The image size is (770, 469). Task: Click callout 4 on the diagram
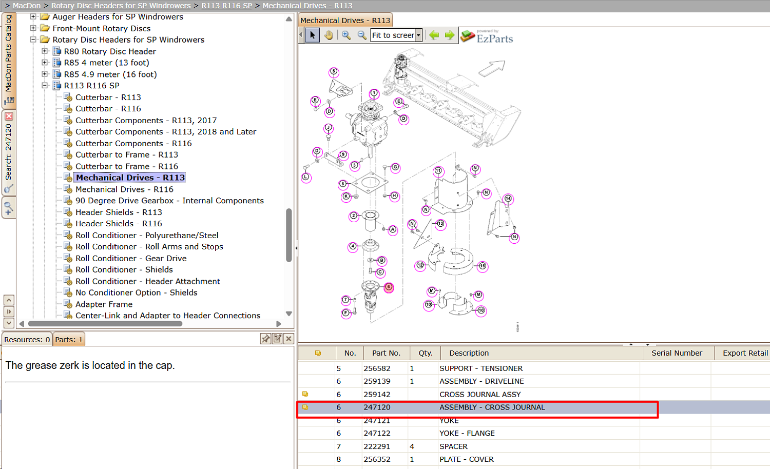[x=353, y=246]
